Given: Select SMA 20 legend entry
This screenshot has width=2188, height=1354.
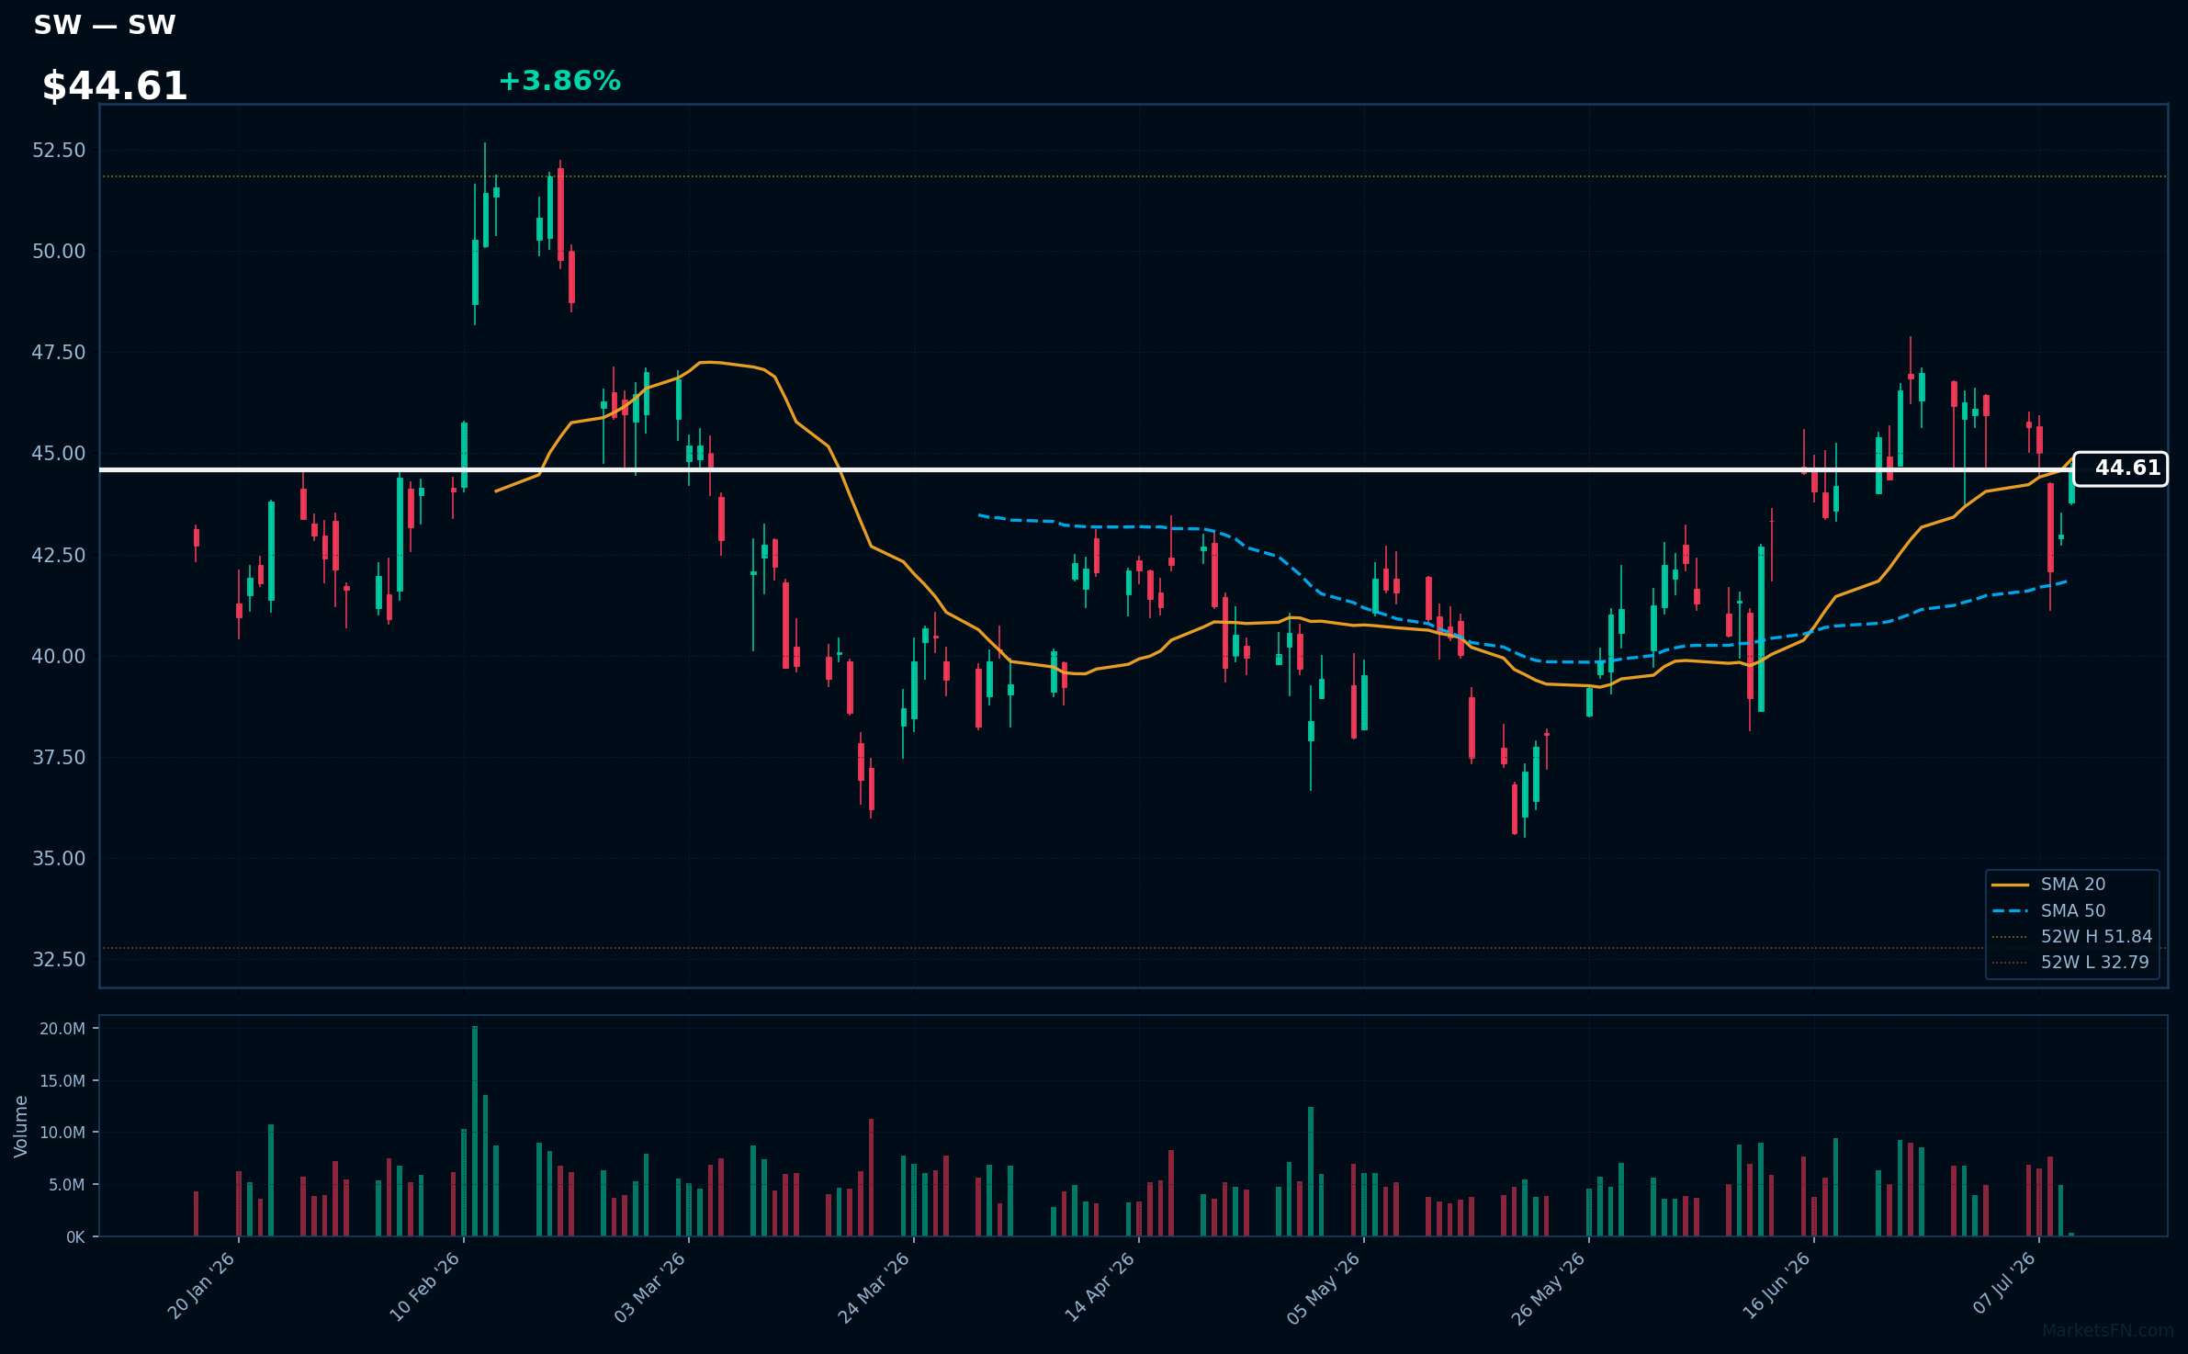Looking at the screenshot, I should [x=2073, y=885].
